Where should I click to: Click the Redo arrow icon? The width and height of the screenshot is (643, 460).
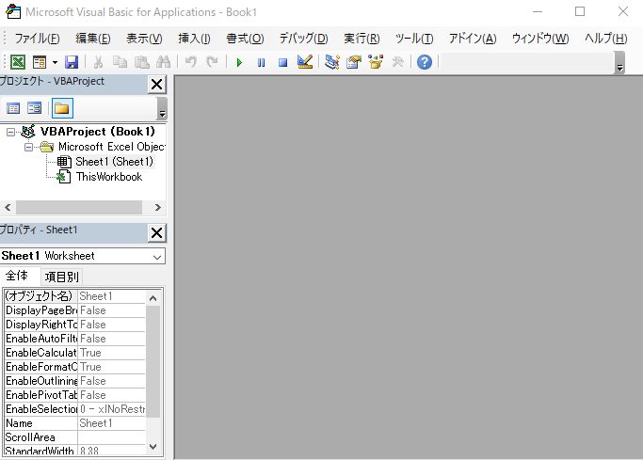point(212,62)
